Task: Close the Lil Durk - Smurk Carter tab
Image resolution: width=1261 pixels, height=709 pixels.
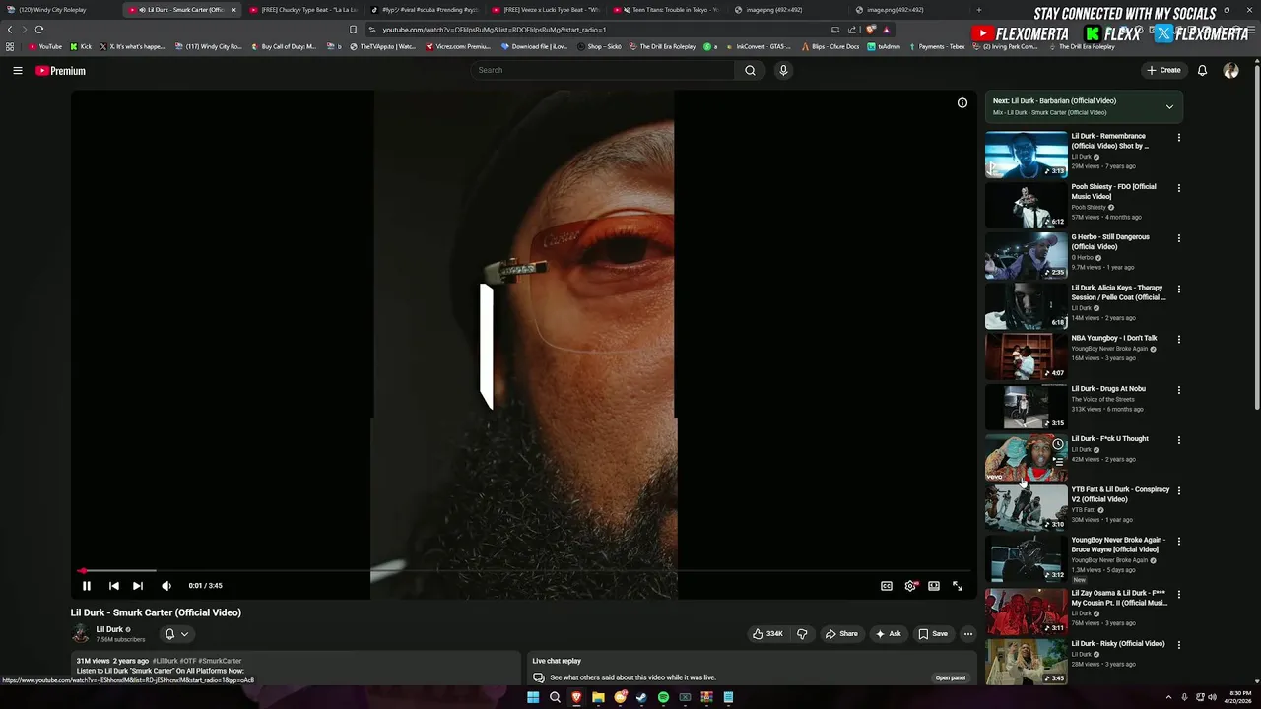Action: pos(233,10)
